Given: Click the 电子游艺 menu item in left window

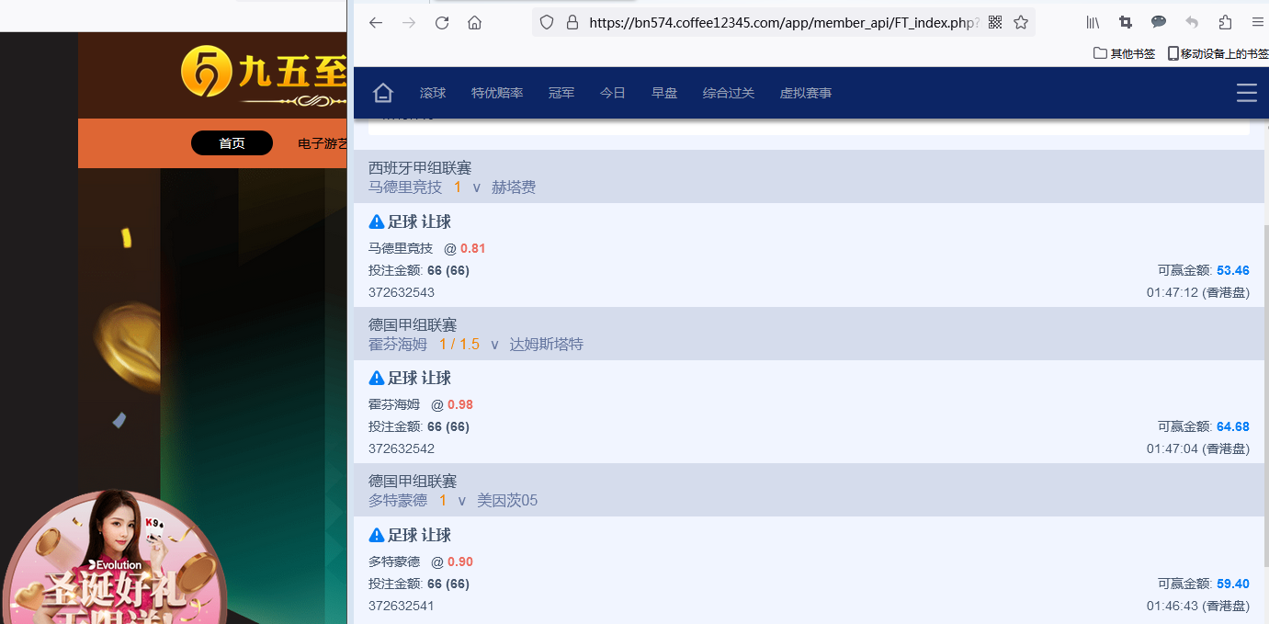Looking at the screenshot, I should (323, 143).
